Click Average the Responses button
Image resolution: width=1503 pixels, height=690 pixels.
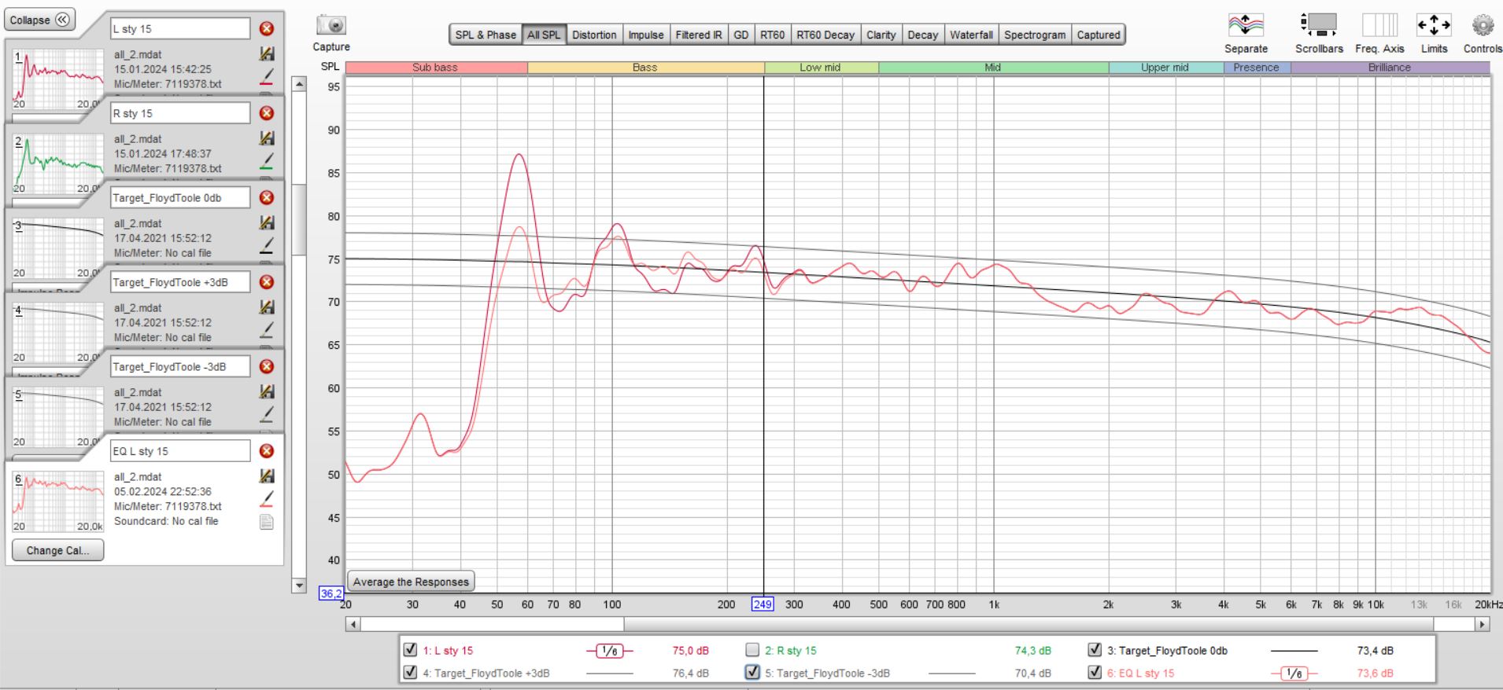pos(411,582)
